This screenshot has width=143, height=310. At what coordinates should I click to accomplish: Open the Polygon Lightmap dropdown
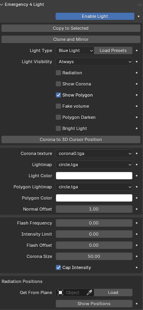click(94, 187)
